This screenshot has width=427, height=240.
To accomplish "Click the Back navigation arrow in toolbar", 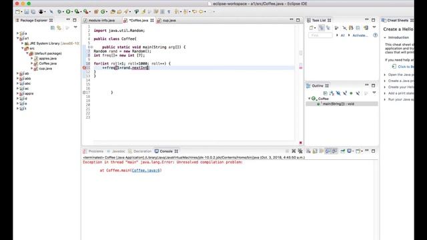I will tap(201, 12).
